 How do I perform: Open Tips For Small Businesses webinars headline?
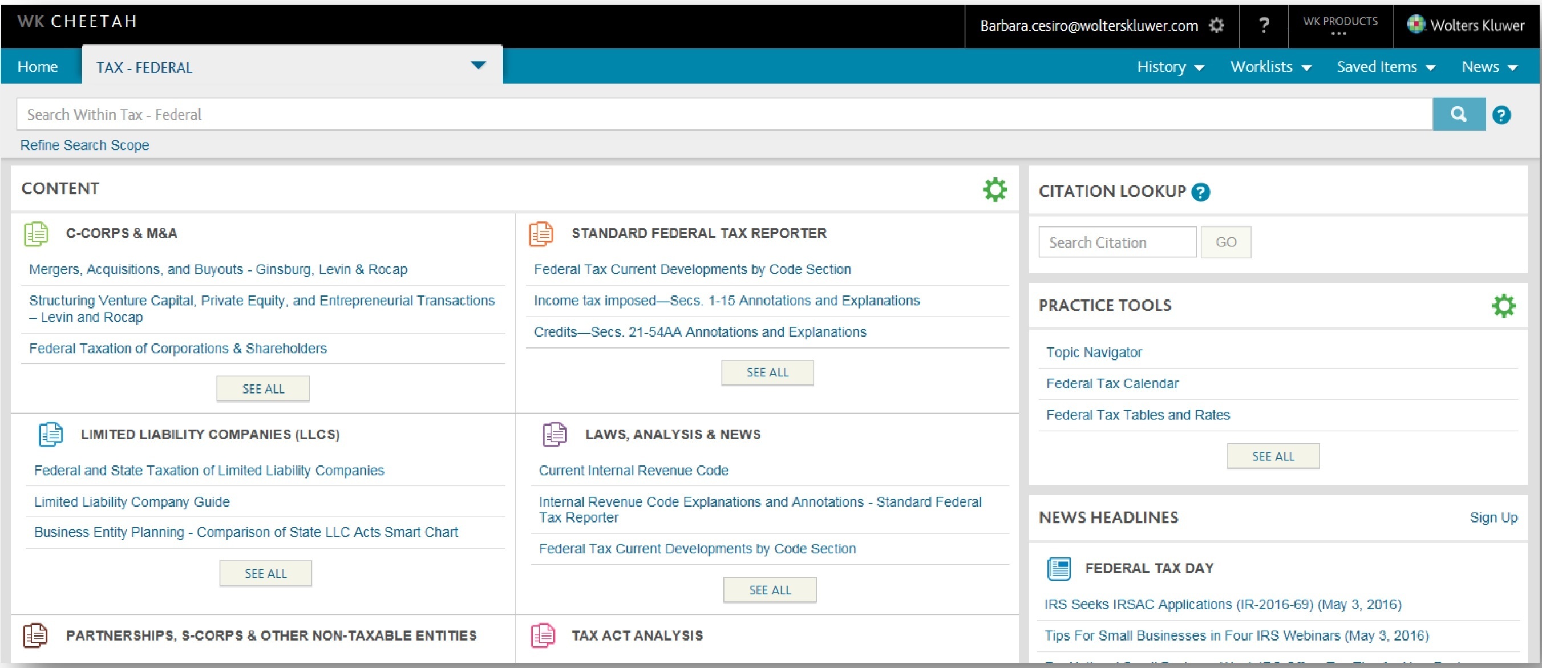coord(1236,635)
